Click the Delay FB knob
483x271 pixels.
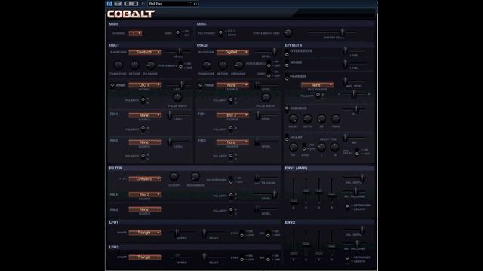pos(294,148)
